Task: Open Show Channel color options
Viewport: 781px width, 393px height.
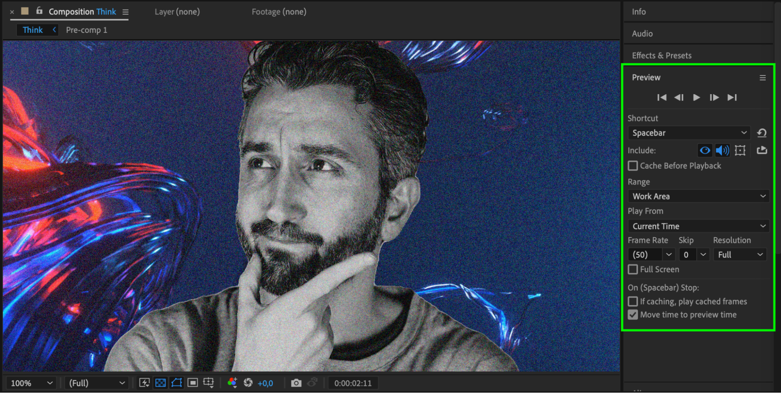Action: click(232, 383)
